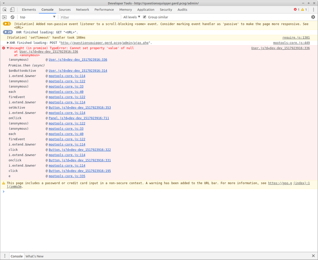Open the DevTools three-dot customize menu
The height and width of the screenshot is (260, 318).
pyautogui.click(x=313, y=10)
